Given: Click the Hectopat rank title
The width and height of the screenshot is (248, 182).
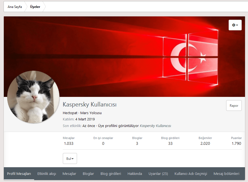Looking at the screenshot, I should (x=70, y=113).
